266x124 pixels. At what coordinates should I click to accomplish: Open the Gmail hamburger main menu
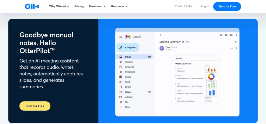click(121, 37)
